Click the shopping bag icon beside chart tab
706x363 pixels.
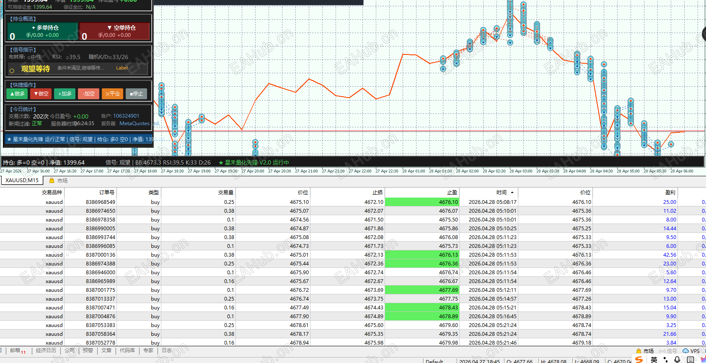click(52, 180)
